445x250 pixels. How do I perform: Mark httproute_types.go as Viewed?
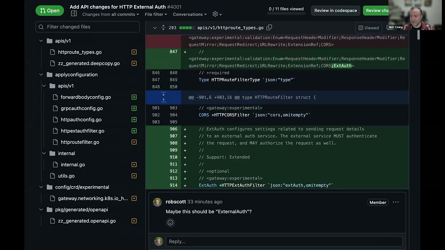click(369, 28)
